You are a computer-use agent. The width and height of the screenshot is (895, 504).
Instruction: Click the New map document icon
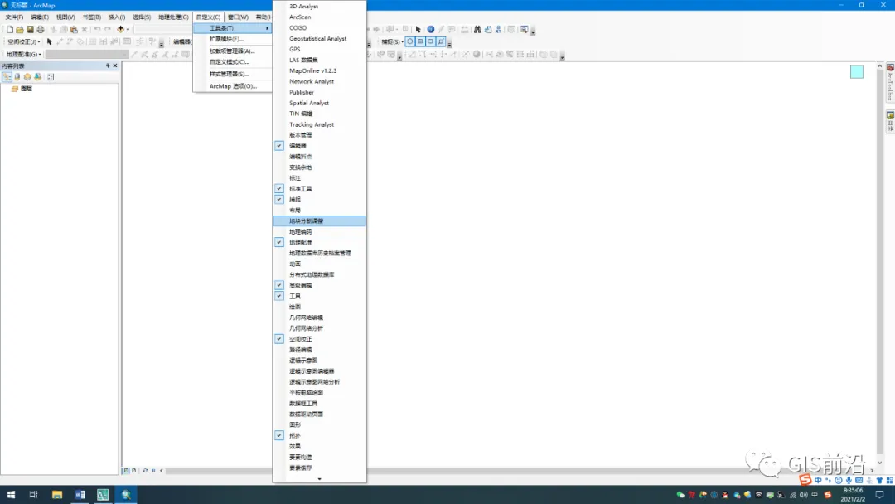10,29
